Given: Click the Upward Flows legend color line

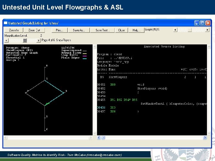Looking at the screenshot, I should [x=85, y=54].
